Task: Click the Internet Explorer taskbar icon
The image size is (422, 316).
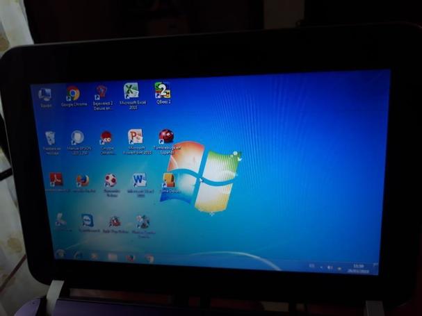Action: [78, 254]
